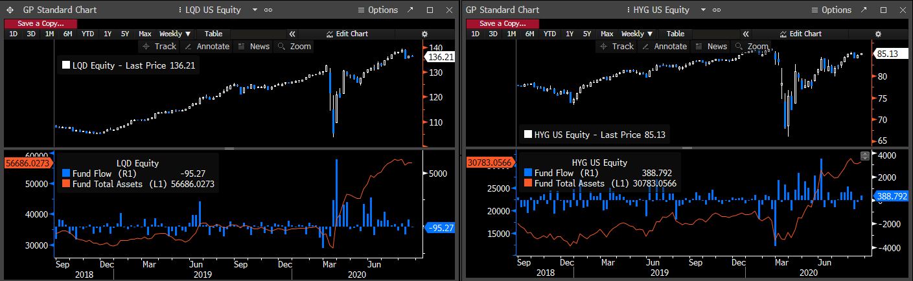Viewport: 913px width, 281px height.
Task: Select 3D range in LQD window
Action: 31,34
